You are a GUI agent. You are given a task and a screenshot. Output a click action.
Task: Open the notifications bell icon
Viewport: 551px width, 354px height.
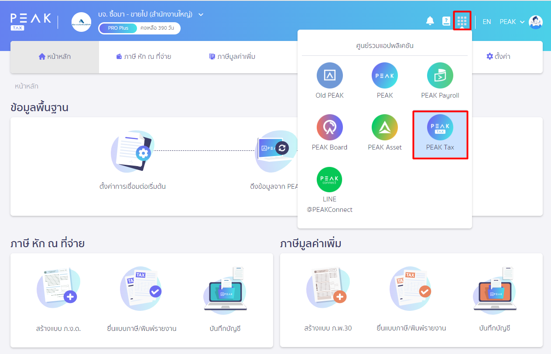[430, 21]
